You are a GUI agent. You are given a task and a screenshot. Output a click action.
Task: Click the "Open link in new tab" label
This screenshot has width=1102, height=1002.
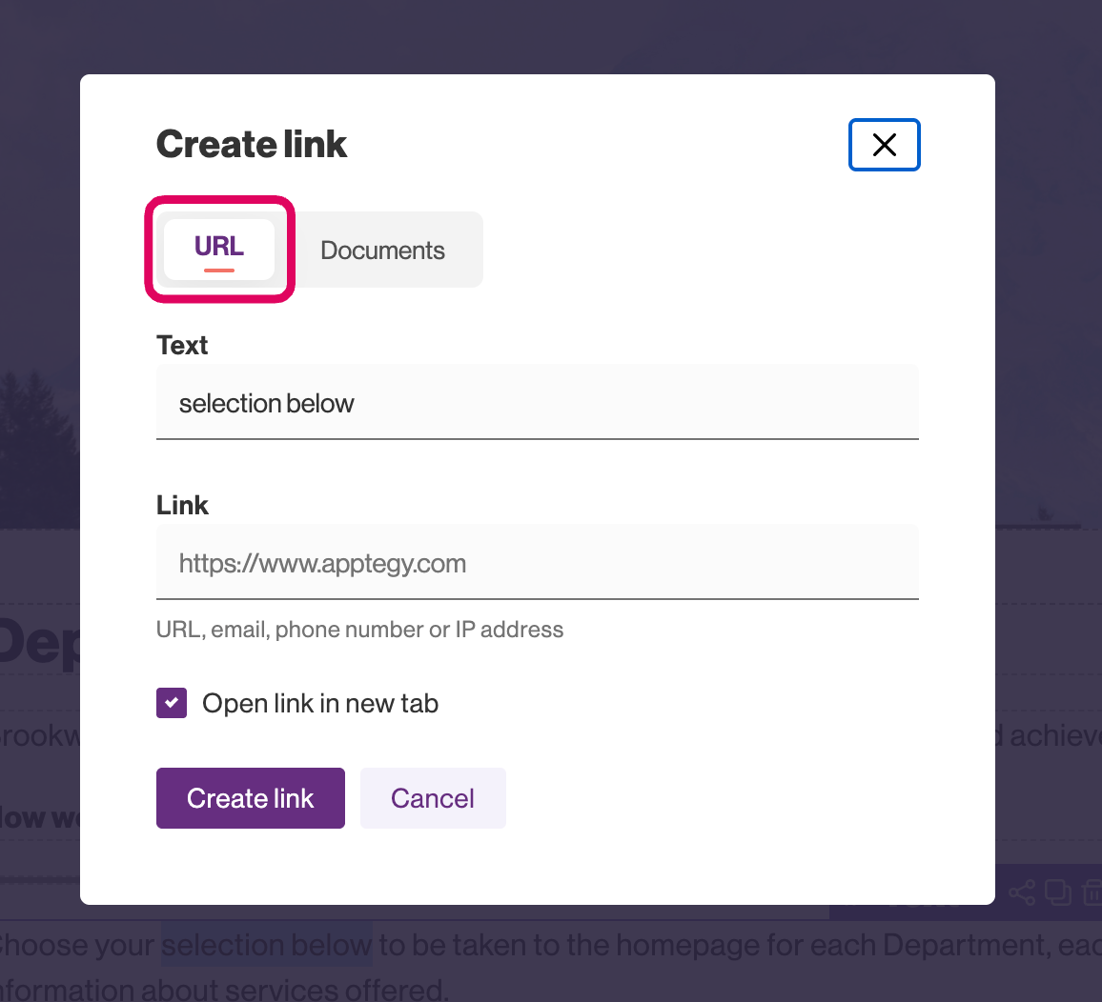pyautogui.click(x=320, y=704)
